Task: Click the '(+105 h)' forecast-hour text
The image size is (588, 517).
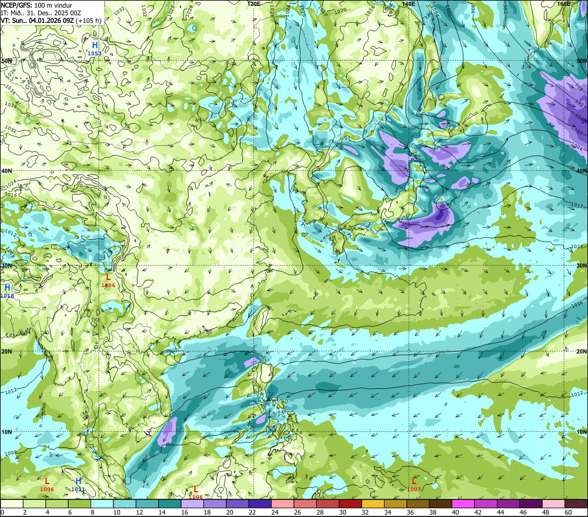Action: 89,20
